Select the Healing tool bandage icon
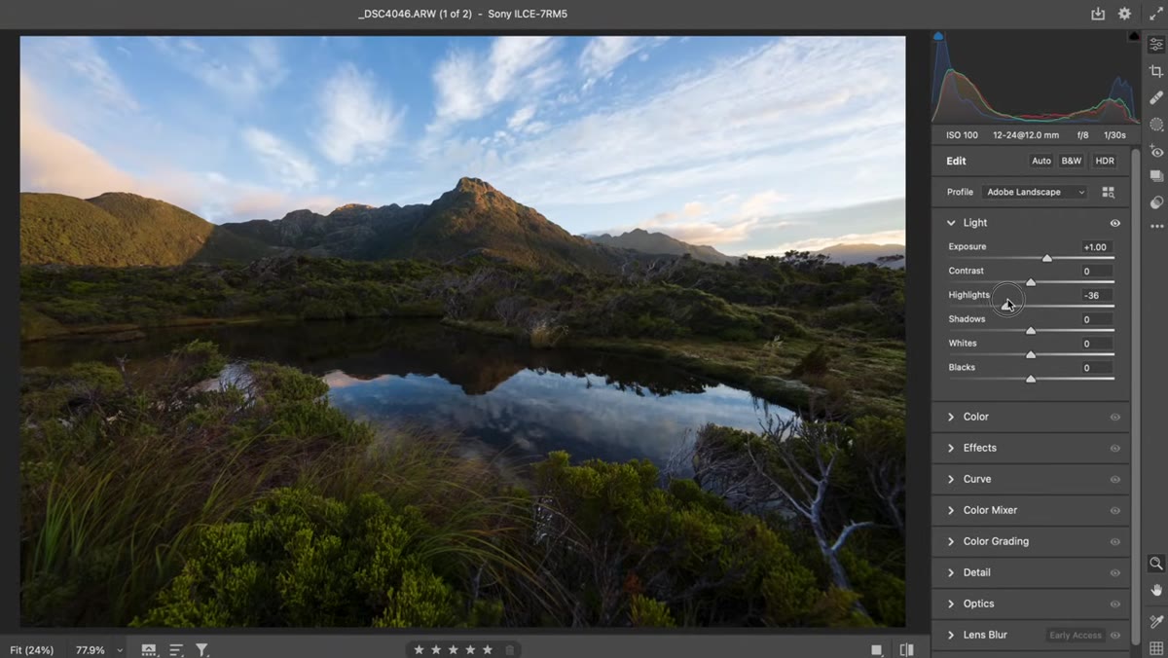 click(x=1156, y=97)
